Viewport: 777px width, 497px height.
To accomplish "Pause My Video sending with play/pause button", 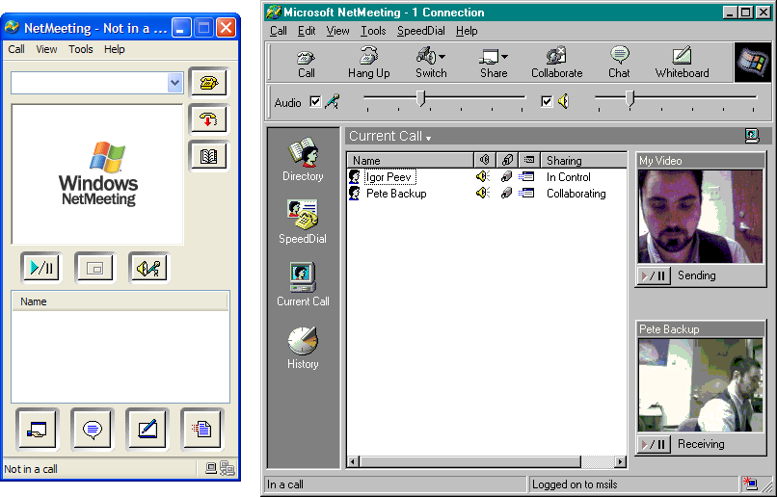I will click(x=654, y=275).
